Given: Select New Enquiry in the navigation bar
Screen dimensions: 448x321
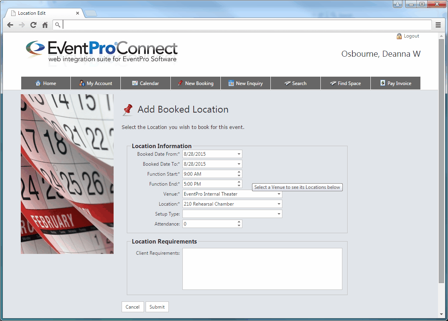Looking at the screenshot, I should click(x=246, y=83).
